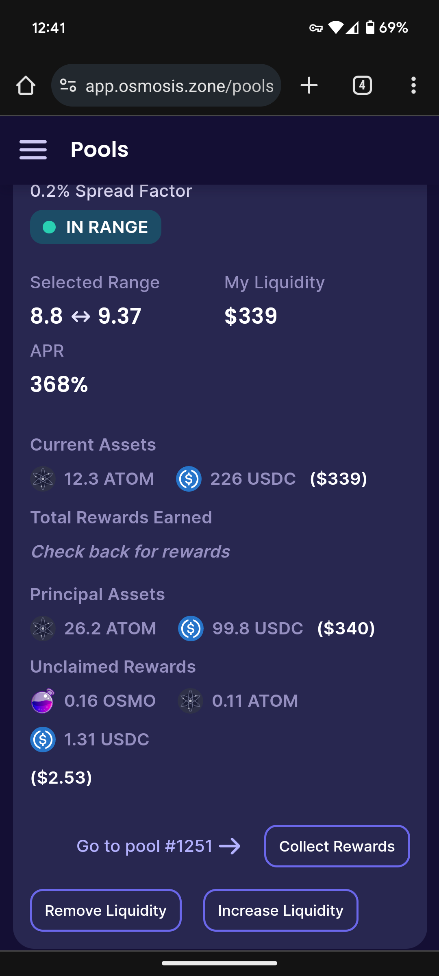Image resolution: width=439 pixels, height=976 pixels.
Task: Open the tab switcher showing 4 tabs
Action: click(362, 85)
